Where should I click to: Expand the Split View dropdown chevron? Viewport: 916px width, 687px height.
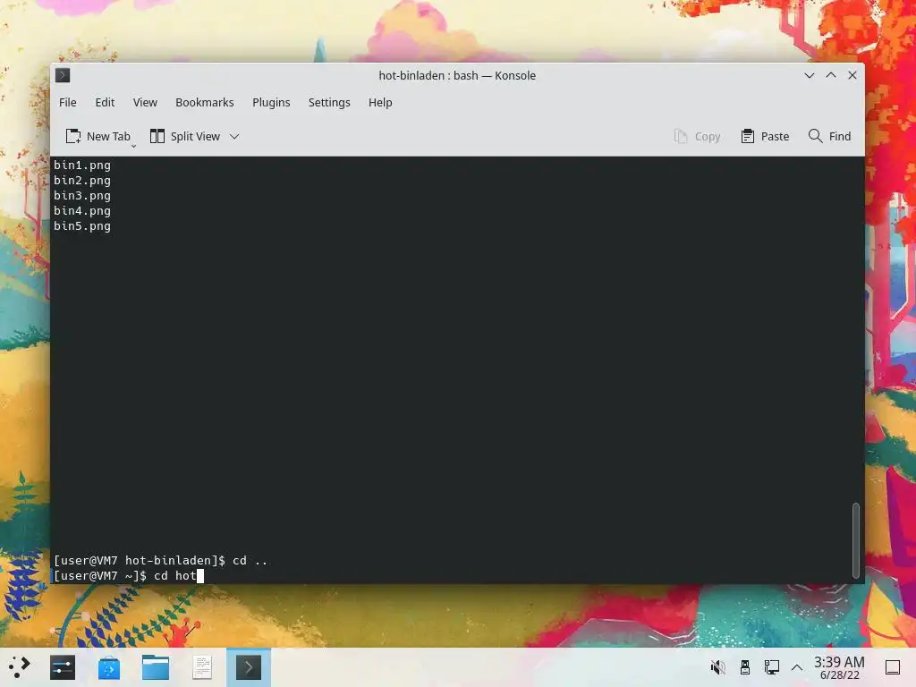click(x=234, y=137)
